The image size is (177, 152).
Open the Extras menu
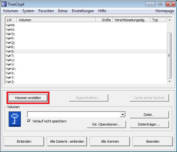coord(63,11)
